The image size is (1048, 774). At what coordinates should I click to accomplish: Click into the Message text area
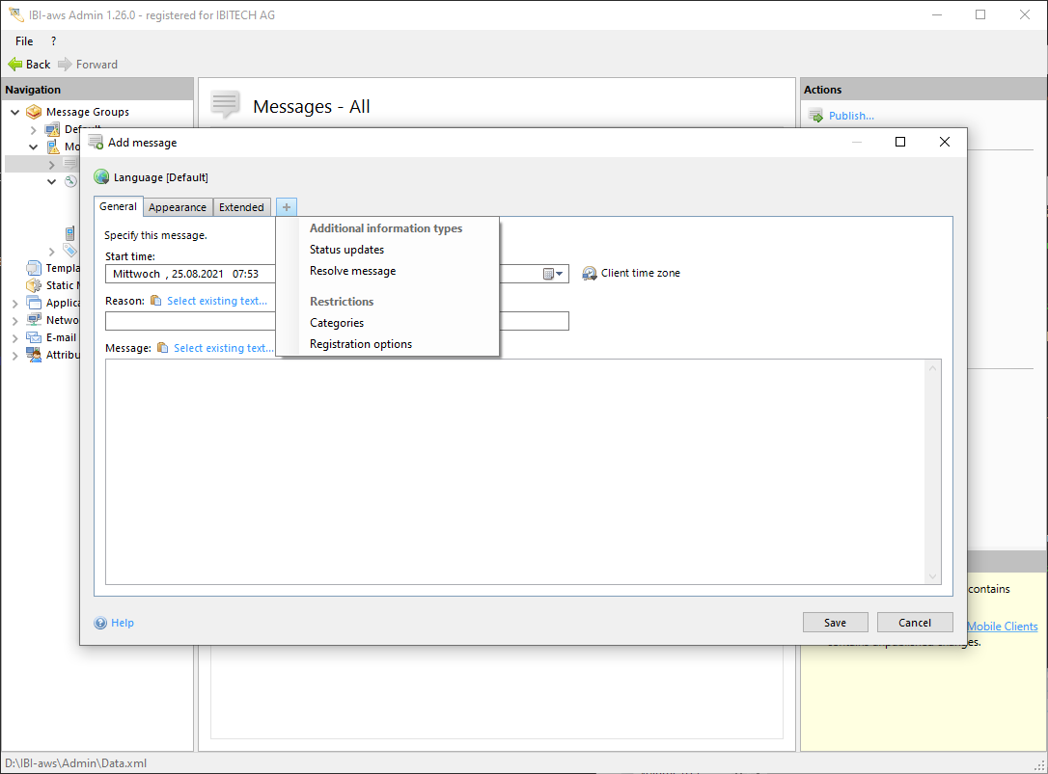point(521,471)
